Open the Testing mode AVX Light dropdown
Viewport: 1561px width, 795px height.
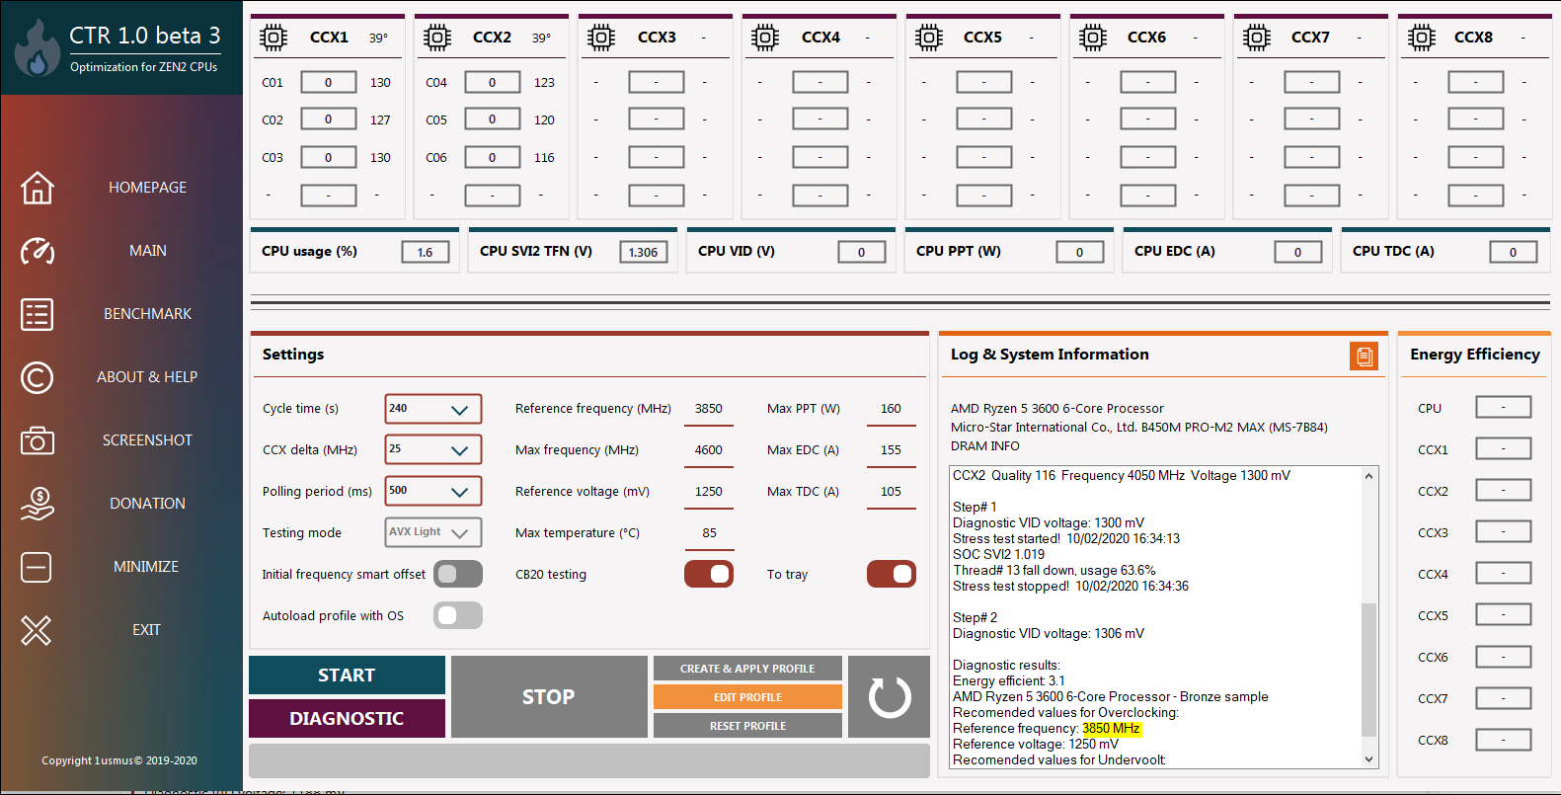tap(433, 532)
